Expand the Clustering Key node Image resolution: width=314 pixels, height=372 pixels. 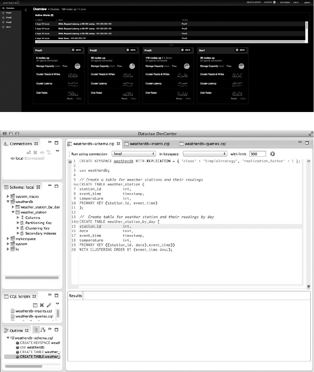tap(18, 228)
